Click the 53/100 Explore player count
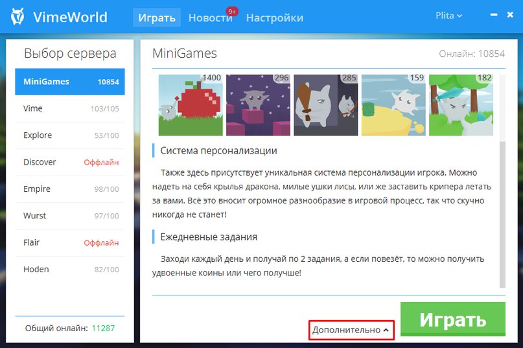The image size is (523, 348). (x=107, y=135)
